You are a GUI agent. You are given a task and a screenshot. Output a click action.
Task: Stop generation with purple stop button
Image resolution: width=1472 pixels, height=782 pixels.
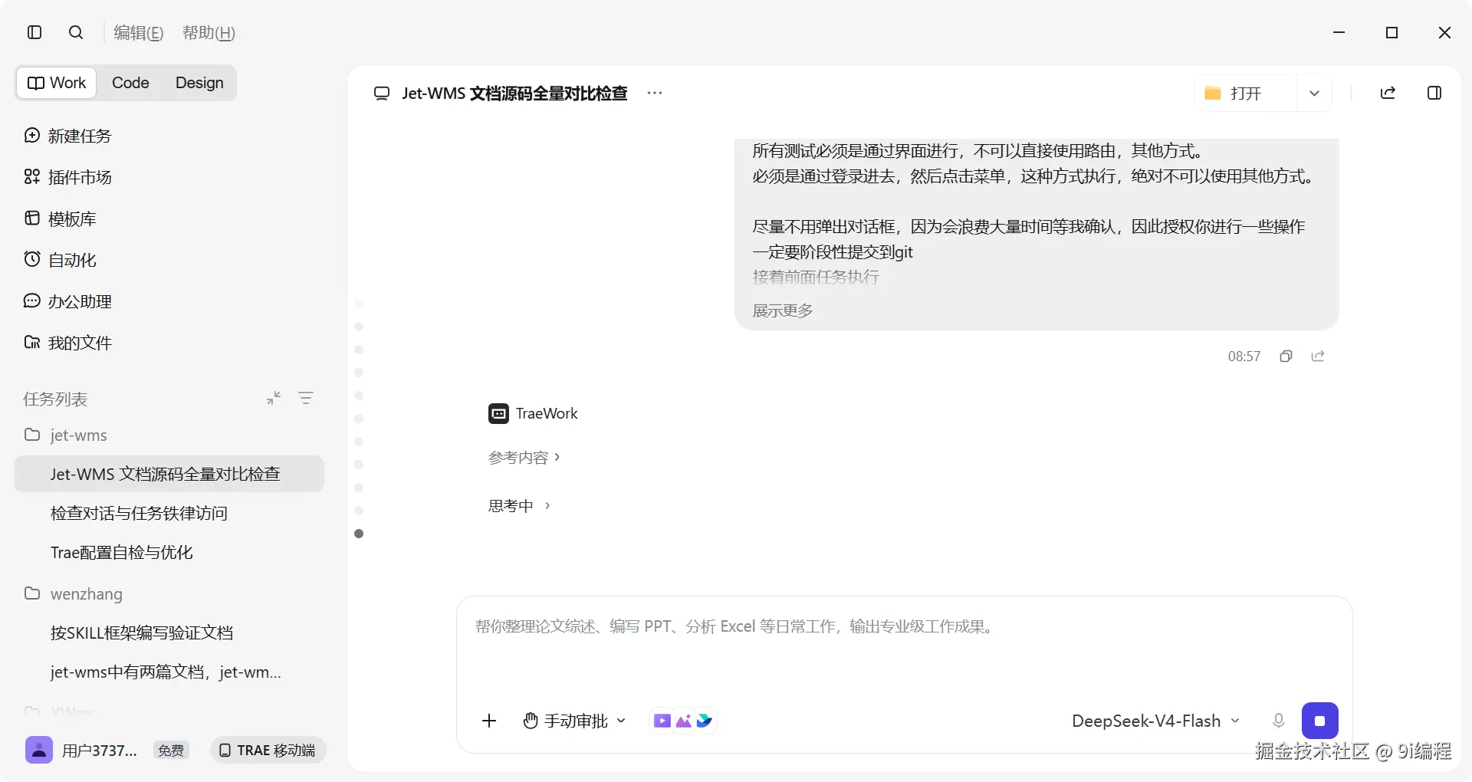1319,721
